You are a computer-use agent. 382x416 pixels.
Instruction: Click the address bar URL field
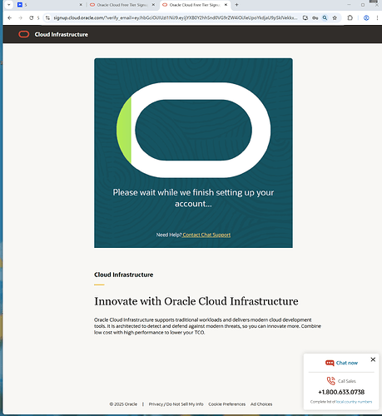pos(176,18)
